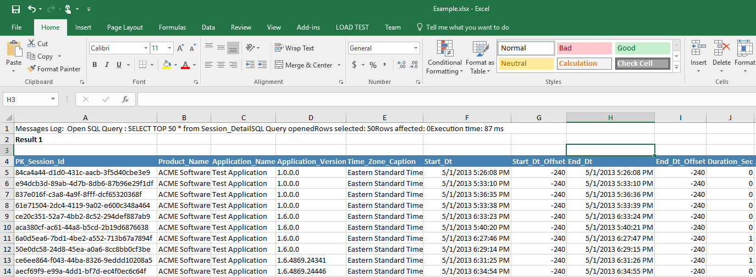Open Copy options arrow
This screenshot has width=756, height=277.
click(59, 56)
